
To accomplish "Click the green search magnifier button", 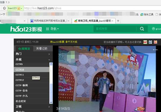I will pos(142,29).
